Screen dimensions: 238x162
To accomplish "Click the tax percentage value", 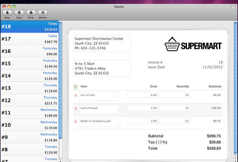I will coord(162,142).
